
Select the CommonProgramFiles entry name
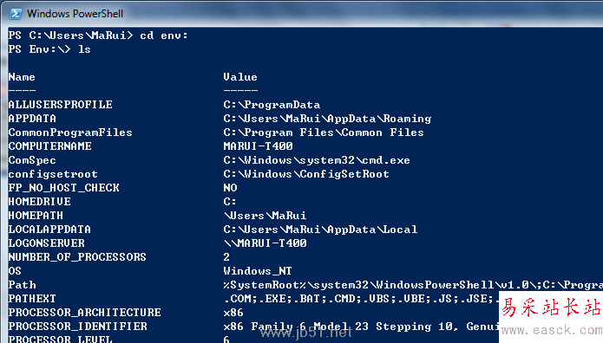[70, 133]
